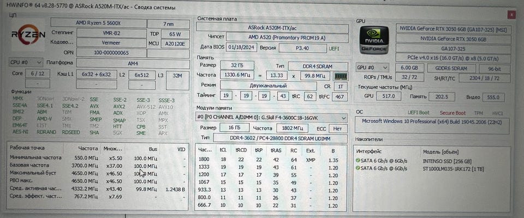Click the GPU clock 517.0 field
The width and height of the screenshot is (524, 218).
tap(388, 96)
